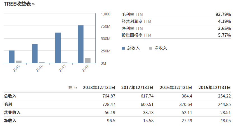The height and width of the screenshot is (130, 236).
Task: Select the 总收入 legend label
Action: click(133, 48)
